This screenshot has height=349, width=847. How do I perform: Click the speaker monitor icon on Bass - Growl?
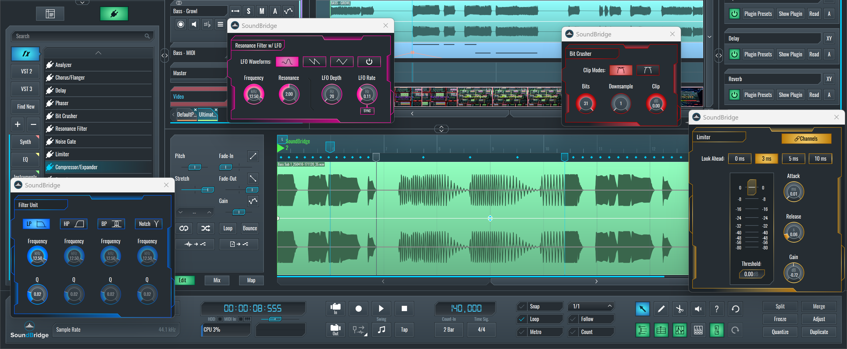click(x=194, y=24)
